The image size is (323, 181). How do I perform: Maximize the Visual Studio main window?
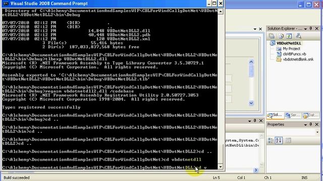[308, 5]
